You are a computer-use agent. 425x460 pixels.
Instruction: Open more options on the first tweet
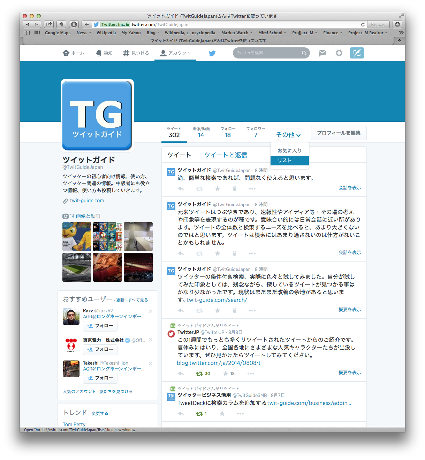(x=252, y=189)
